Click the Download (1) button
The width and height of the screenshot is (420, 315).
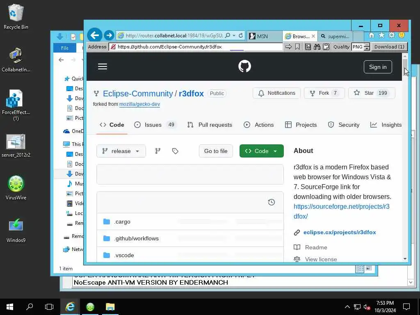[x=389, y=47]
